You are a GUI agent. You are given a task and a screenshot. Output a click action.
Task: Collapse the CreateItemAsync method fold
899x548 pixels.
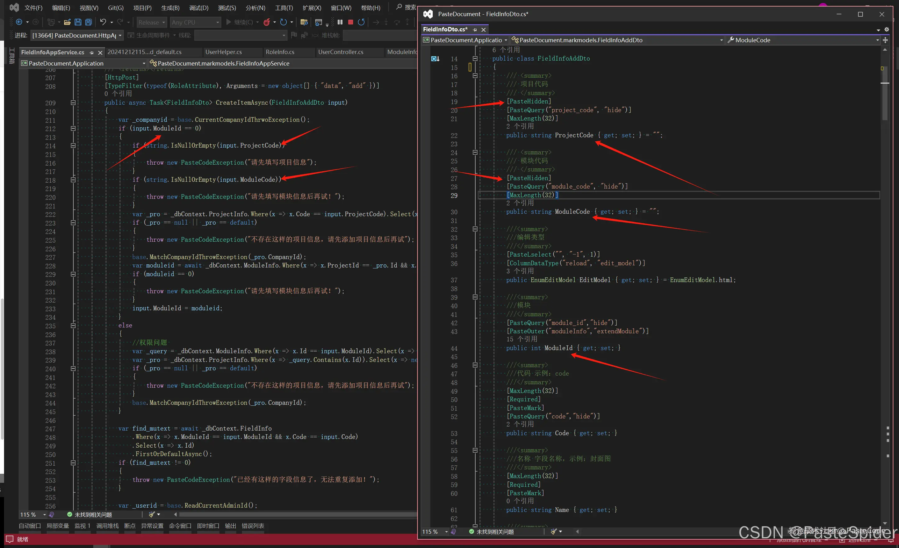[x=73, y=103]
